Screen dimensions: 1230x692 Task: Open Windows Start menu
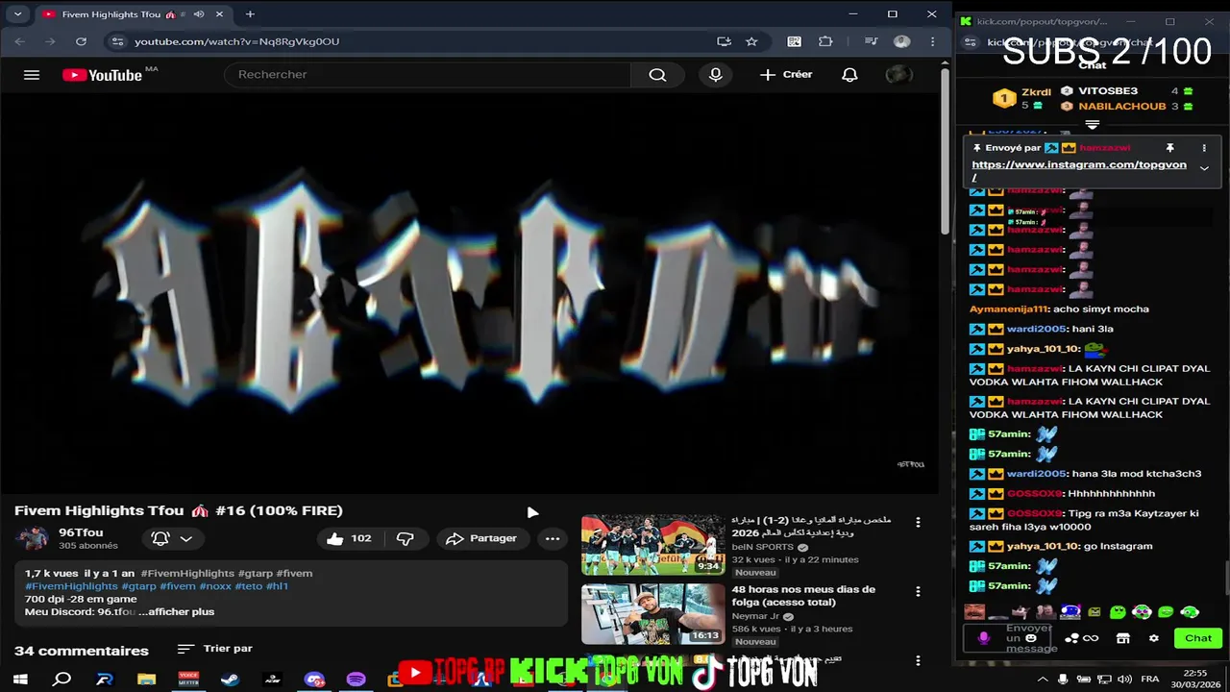pos(20,679)
